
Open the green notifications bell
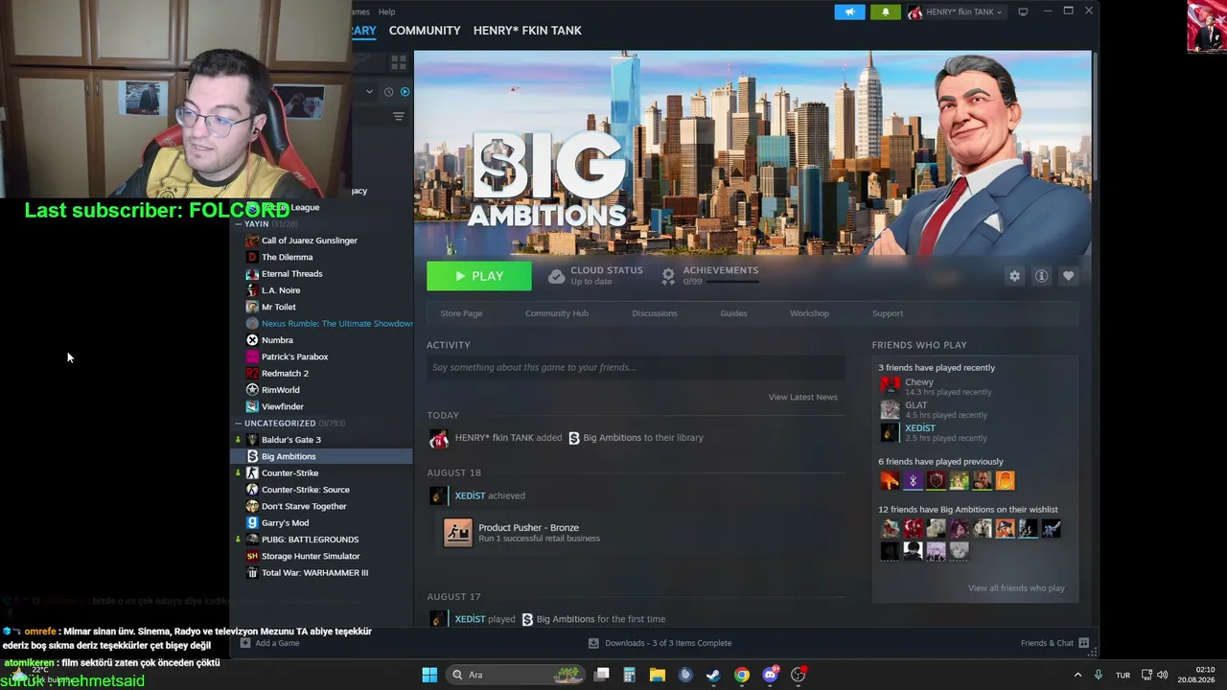[885, 12]
